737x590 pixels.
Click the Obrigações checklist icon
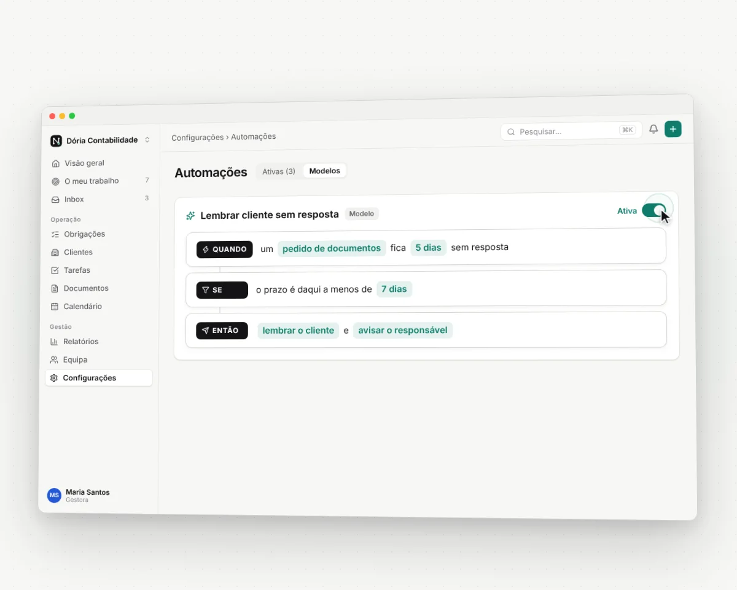55,234
